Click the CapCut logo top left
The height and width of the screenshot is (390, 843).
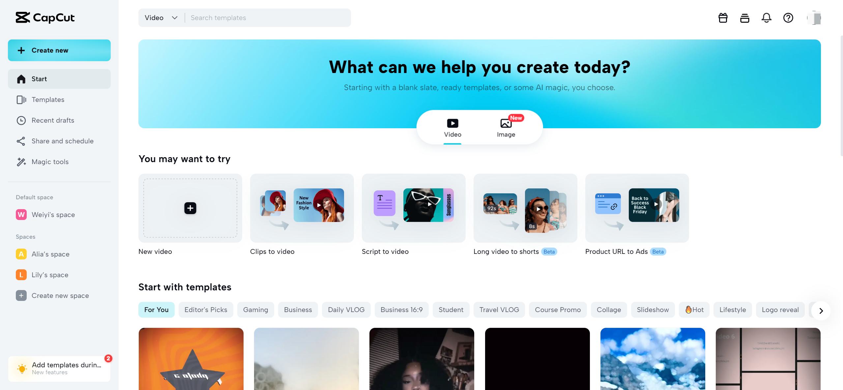click(x=44, y=17)
